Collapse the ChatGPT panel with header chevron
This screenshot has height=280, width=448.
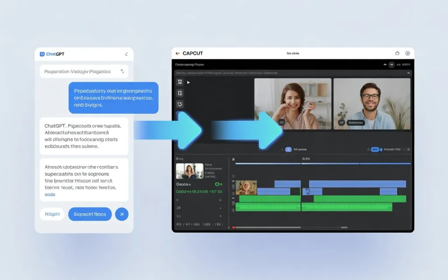tap(126, 54)
